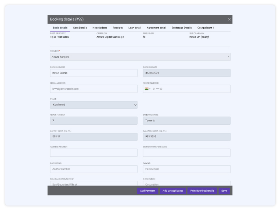Switch to the Basic details tab
Viewport: 280px width, 210px height.
coord(60,28)
